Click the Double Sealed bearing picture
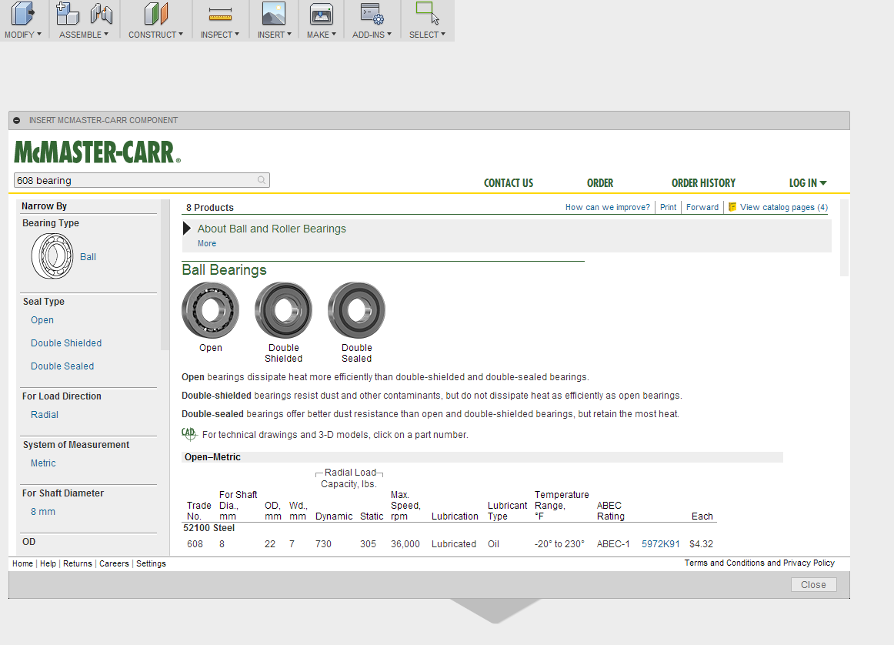Screen dimensions: 894x645 pyautogui.click(x=356, y=310)
